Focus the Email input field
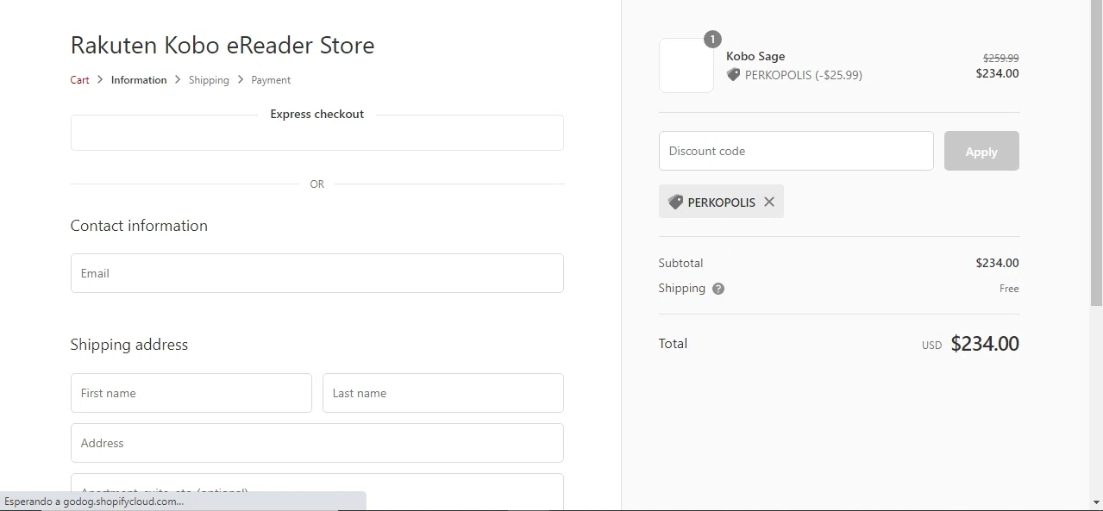Screen dimensions: 1103x511 [x=316, y=273]
